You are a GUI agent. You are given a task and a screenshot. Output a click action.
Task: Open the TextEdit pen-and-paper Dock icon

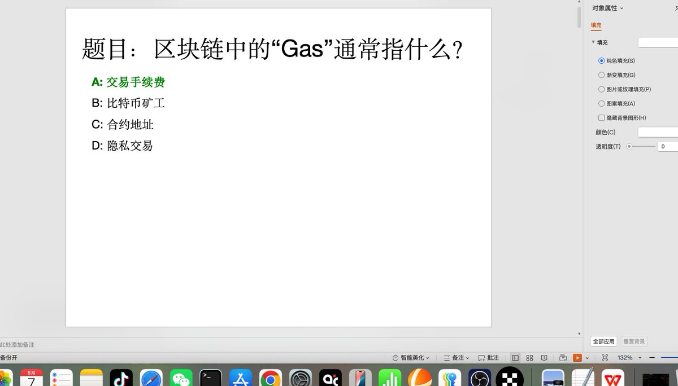tap(583, 378)
